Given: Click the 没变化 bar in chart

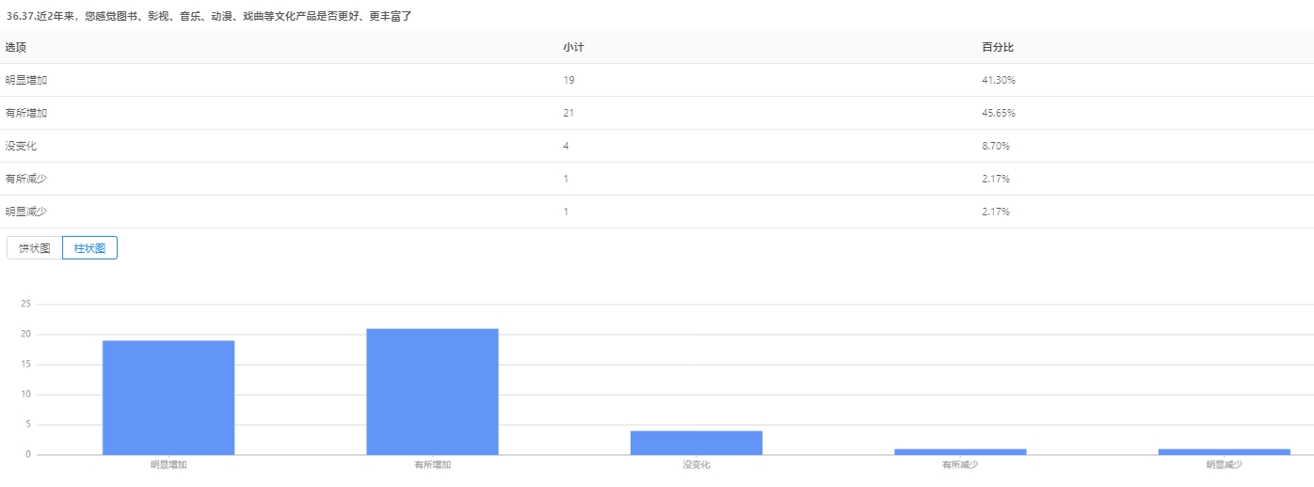Looking at the screenshot, I should tap(696, 443).
